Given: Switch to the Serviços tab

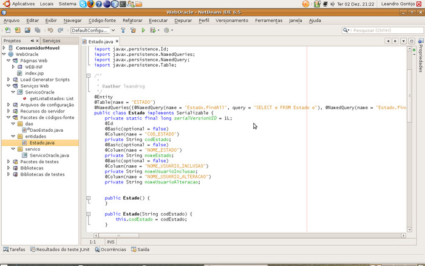Looking at the screenshot, I should pyautogui.click(x=52, y=41).
